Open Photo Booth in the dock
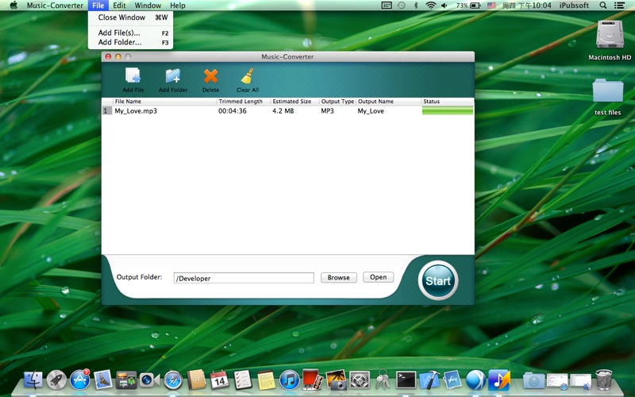635x397 pixels. (313, 380)
